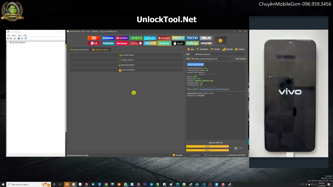Open Help menu in Device Manager
333x187 pixels.
25,35
